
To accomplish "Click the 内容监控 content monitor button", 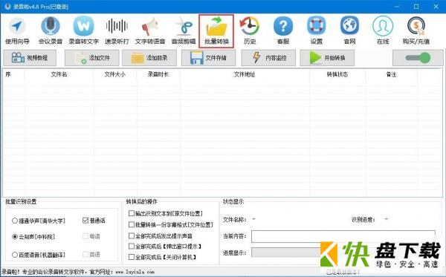I will (268, 58).
